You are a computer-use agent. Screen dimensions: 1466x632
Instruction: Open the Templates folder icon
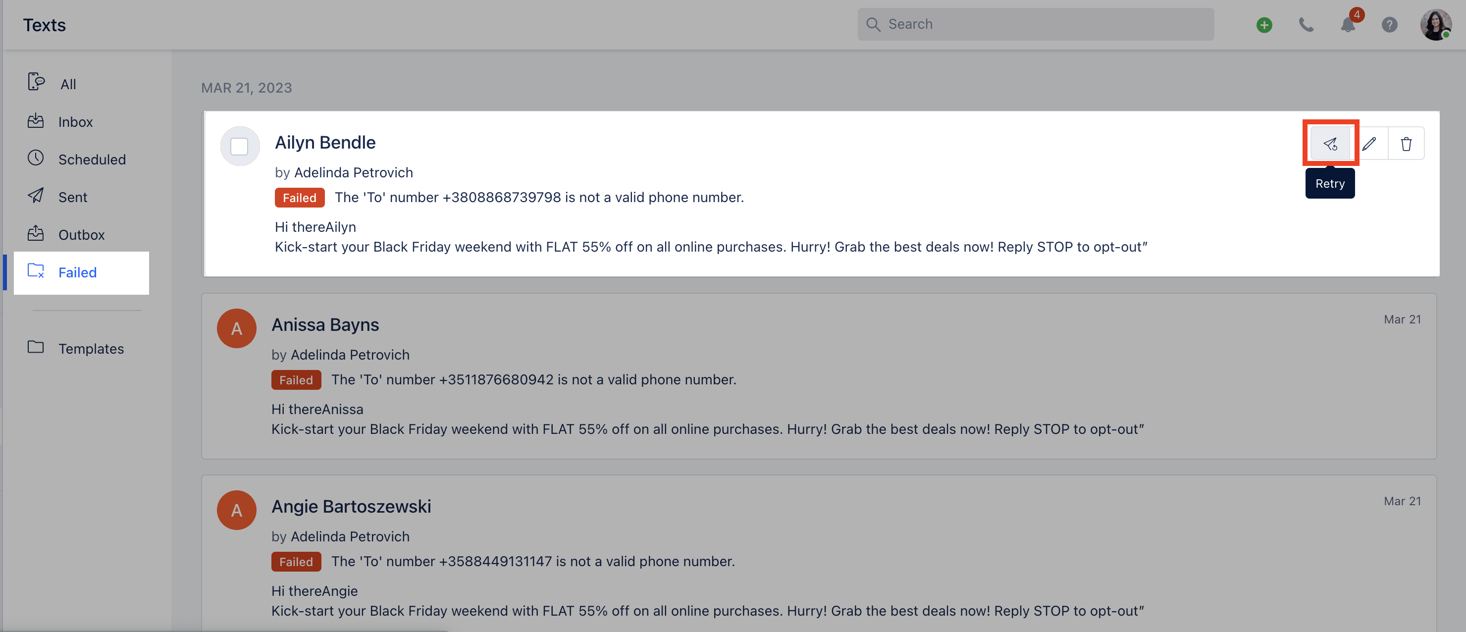pos(35,348)
